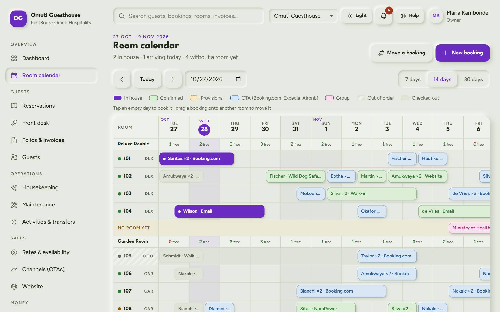This screenshot has width=500, height=312.
Task: Click the Website globe icon
Action: 14,287
